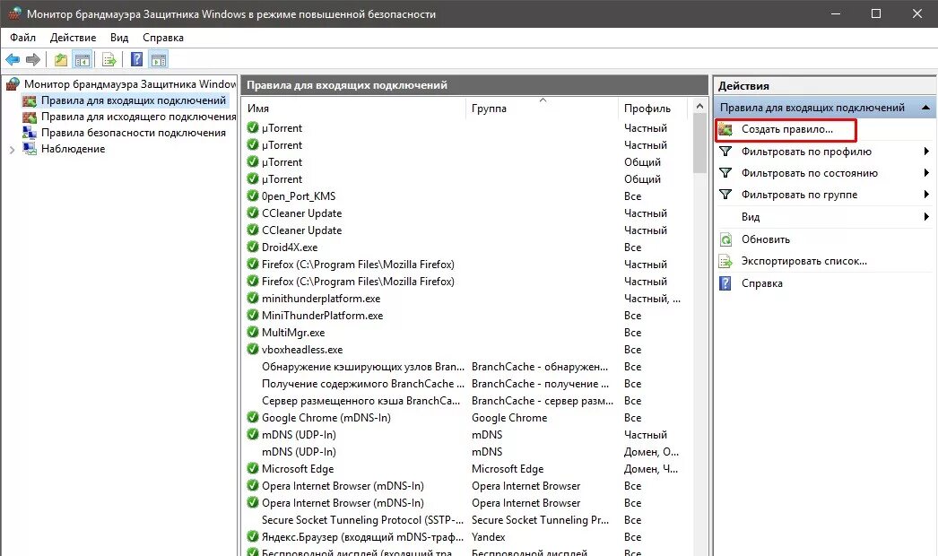The image size is (938, 556).
Task: Open the Фильтровать по состоянию submenu arrow
Action: (926, 173)
